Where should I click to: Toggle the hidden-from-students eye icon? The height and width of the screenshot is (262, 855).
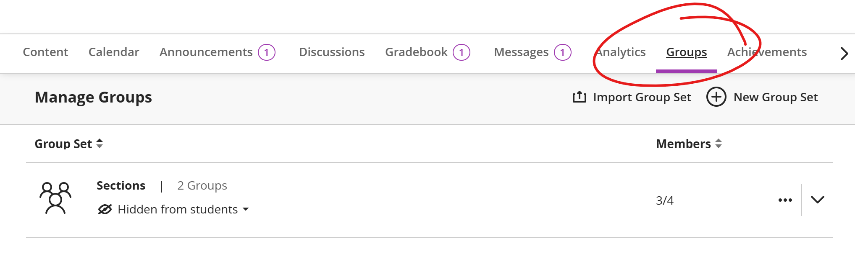click(105, 209)
